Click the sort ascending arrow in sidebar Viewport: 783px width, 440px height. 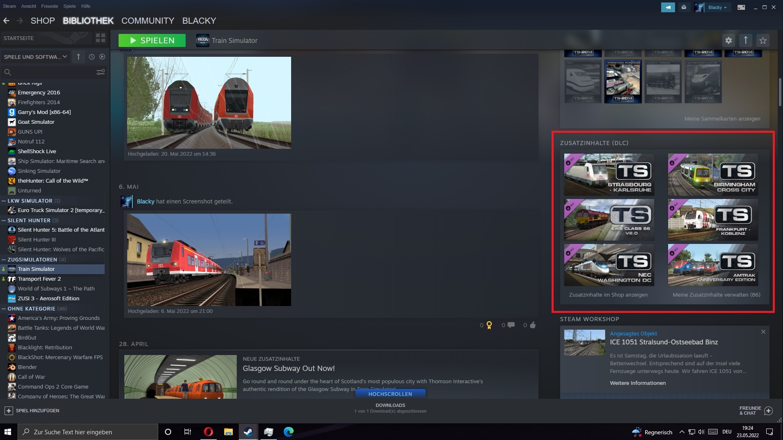[x=79, y=57]
